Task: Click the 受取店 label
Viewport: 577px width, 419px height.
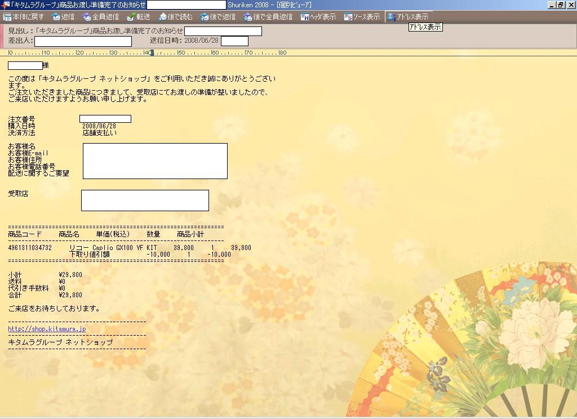Action: (18, 194)
